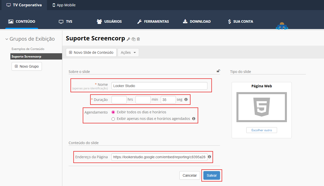Select Exibir todos os dias e horários
This screenshot has width=324, height=186.
pos(113,112)
